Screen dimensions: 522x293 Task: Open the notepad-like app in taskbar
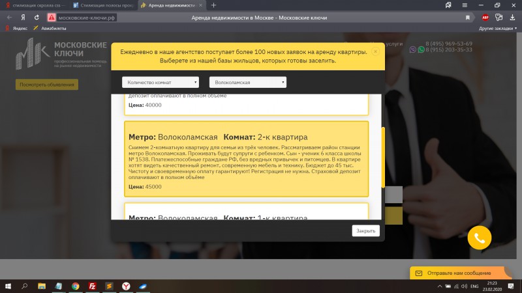click(x=59, y=286)
